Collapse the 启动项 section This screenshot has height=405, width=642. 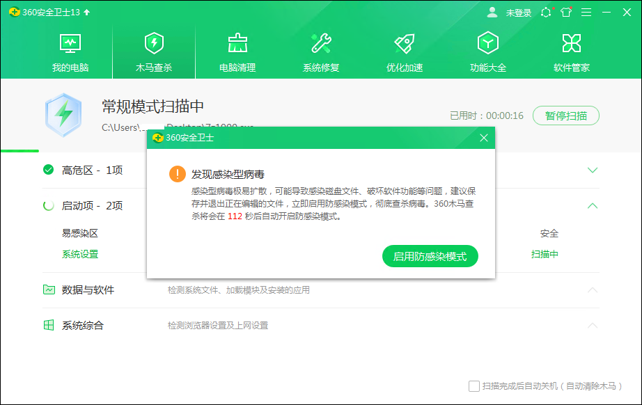[593, 206]
